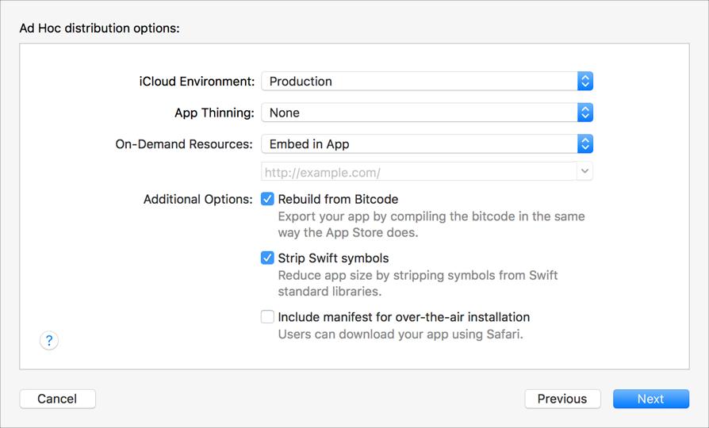The height and width of the screenshot is (428, 709).
Task: Check Include manifest for over-the-air installation box
Action: (x=268, y=317)
